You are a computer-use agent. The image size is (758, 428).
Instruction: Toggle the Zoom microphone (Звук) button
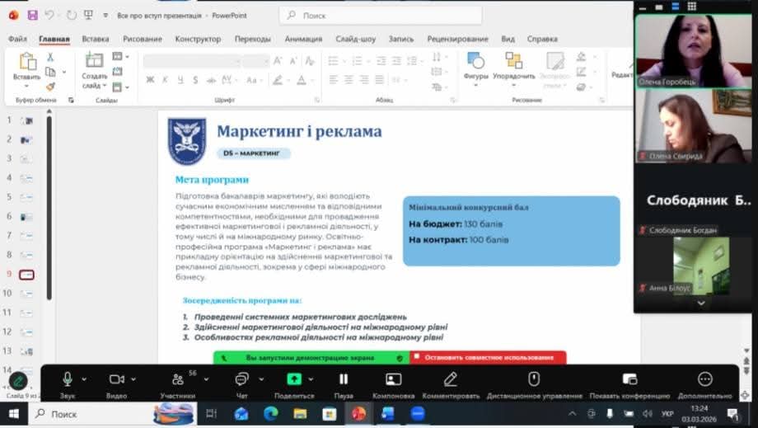(x=67, y=379)
